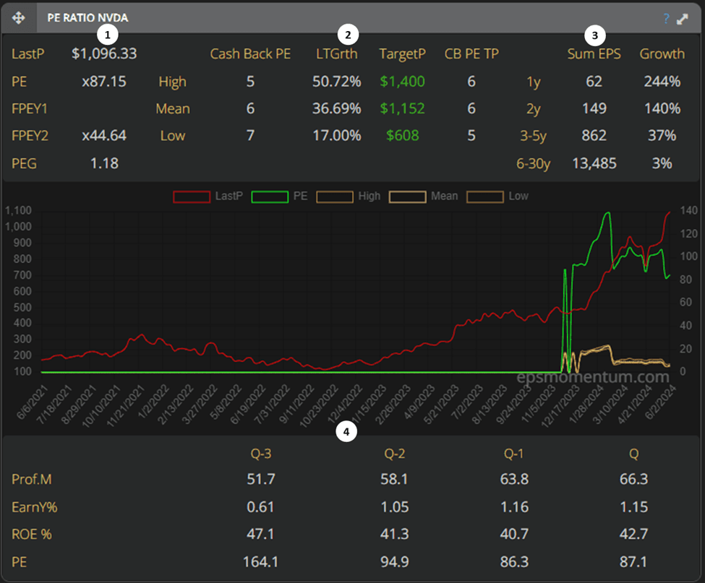
Task: Select the $1,096.33 last price value
Action: coord(104,53)
